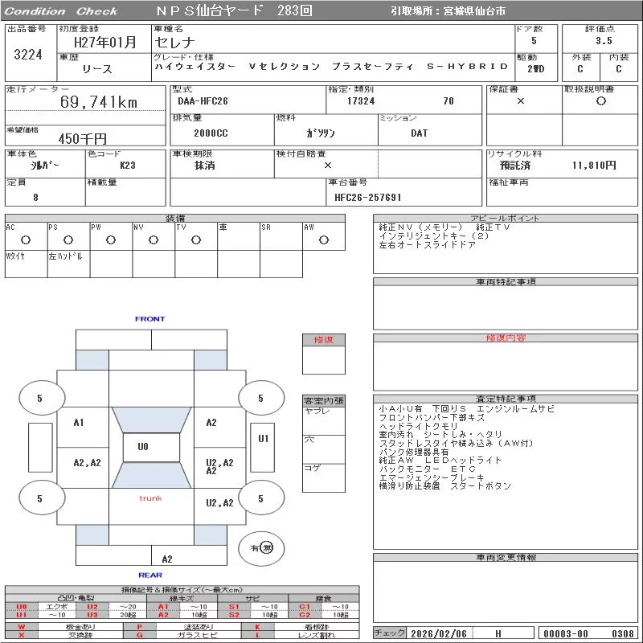Select first registration date H27年01月

point(105,43)
